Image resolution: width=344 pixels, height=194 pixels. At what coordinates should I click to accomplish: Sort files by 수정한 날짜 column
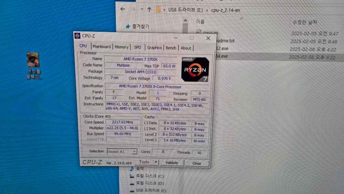305,22
